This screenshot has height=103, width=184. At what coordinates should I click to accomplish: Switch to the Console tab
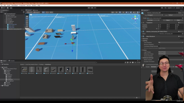(x=11, y=61)
